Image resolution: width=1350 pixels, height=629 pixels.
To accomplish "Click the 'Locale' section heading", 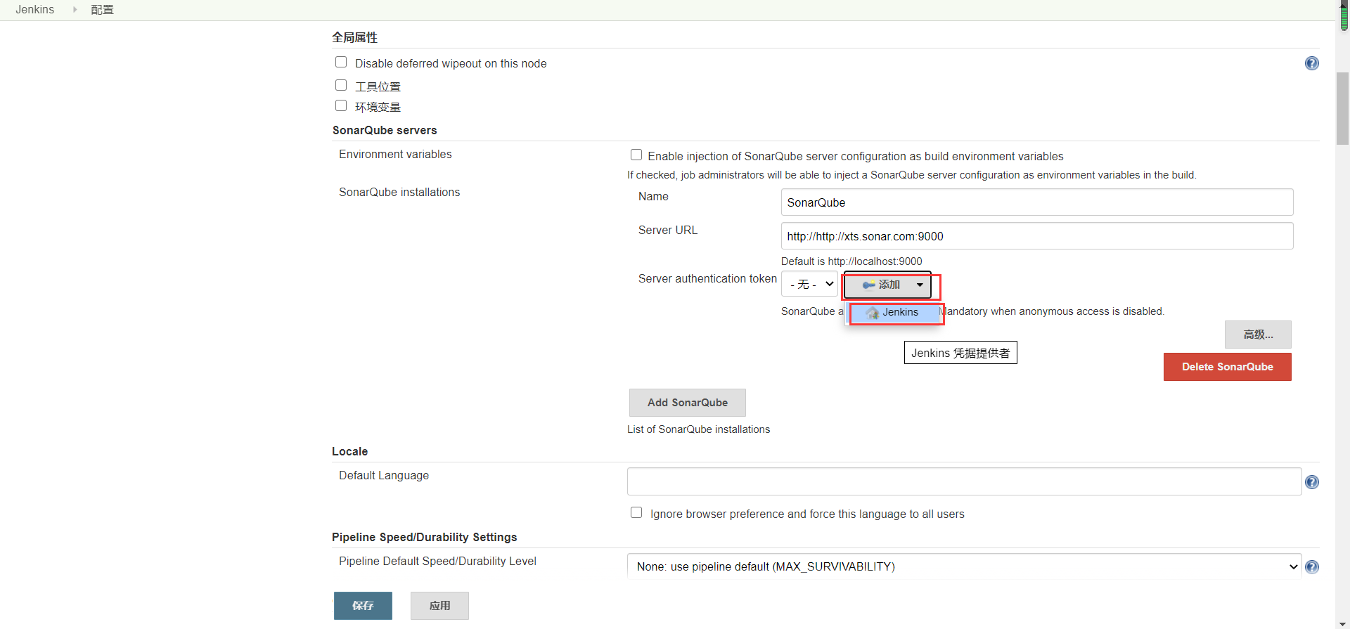I will [350, 452].
